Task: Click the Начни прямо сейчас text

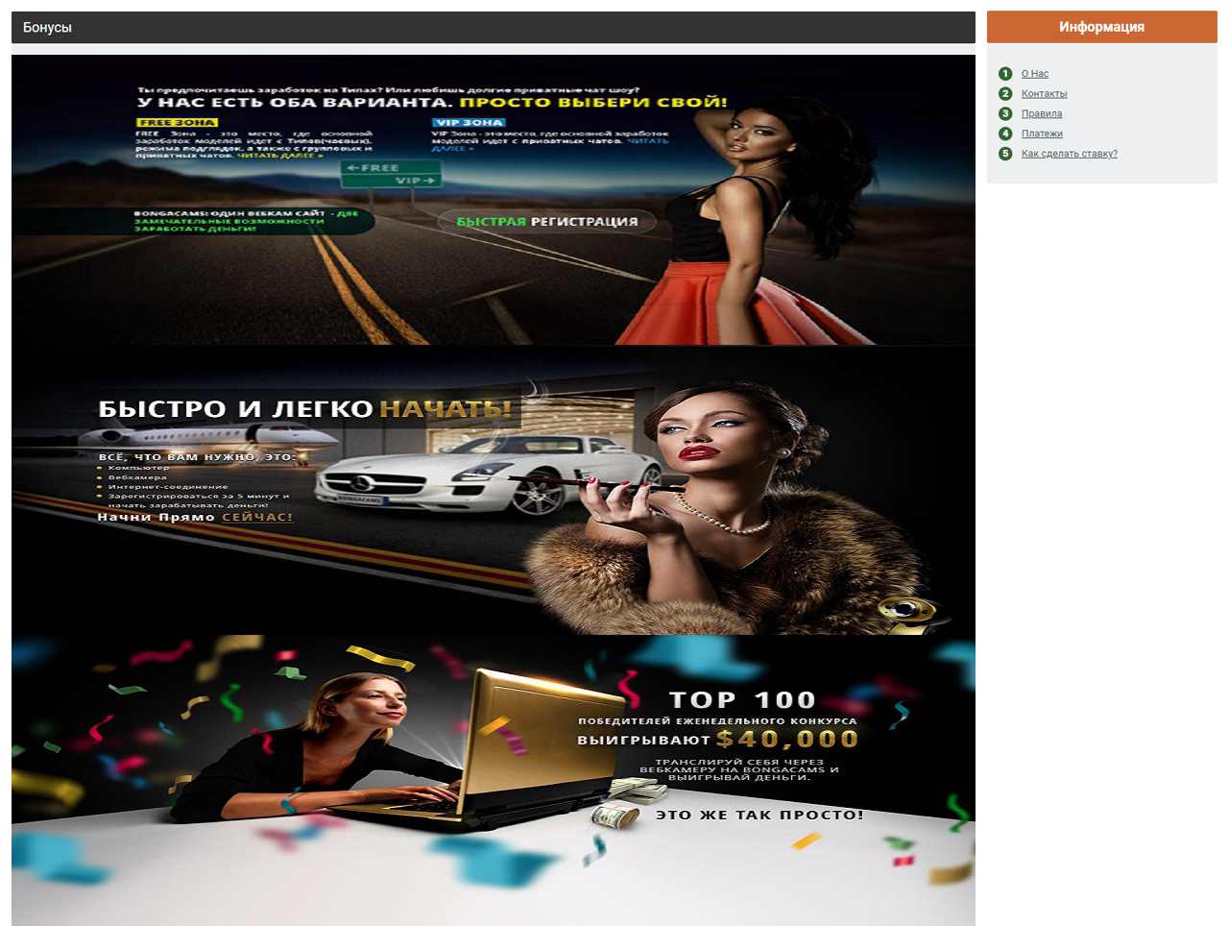Action: 195,517
